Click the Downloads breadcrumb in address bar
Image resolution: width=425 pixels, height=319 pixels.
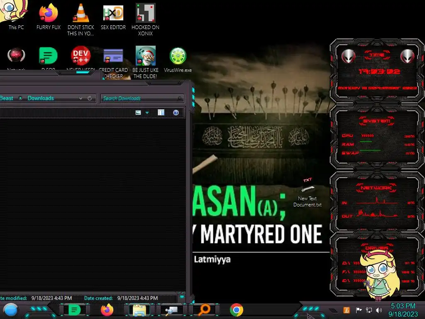(41, 98)
